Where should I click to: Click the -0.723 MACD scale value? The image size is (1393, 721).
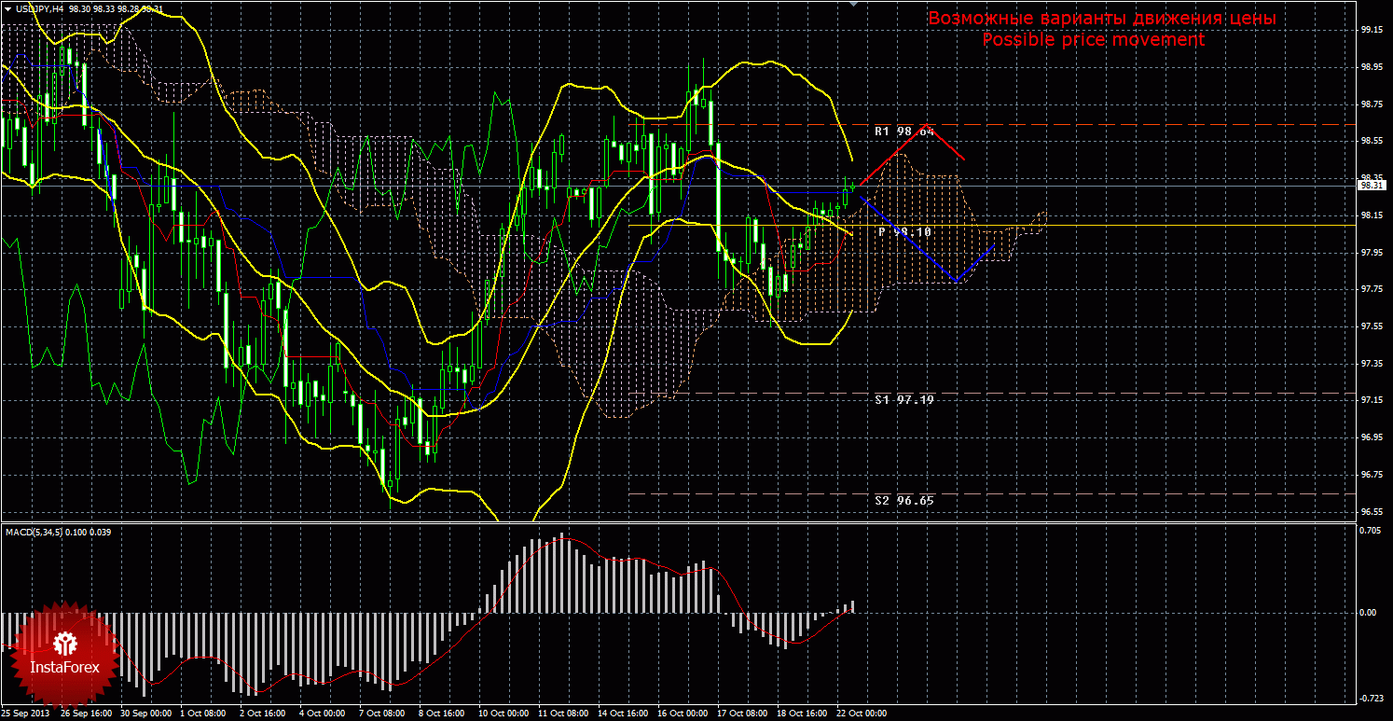point(1372,698)
